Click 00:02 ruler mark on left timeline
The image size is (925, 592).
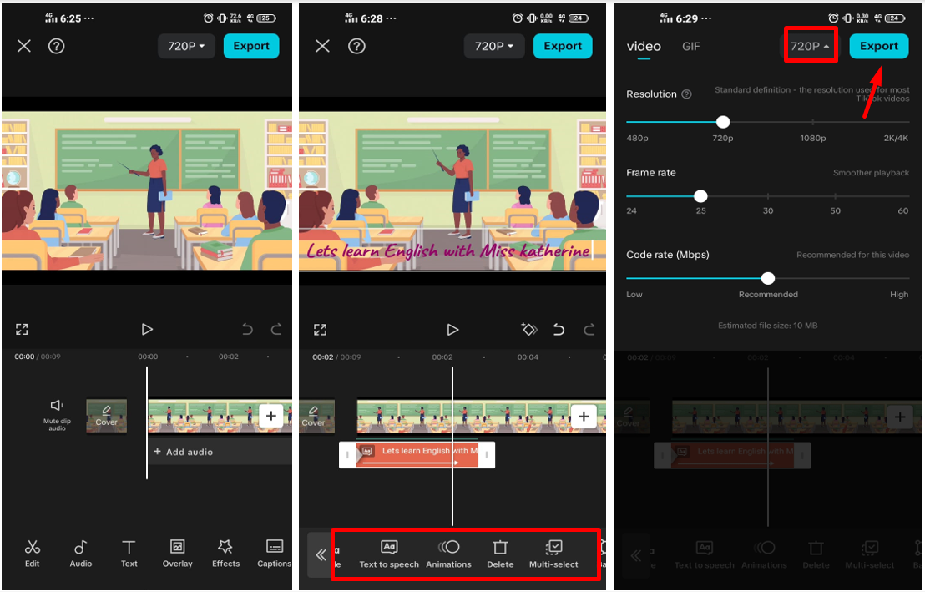pyautogui.click(x=228, y=357)
